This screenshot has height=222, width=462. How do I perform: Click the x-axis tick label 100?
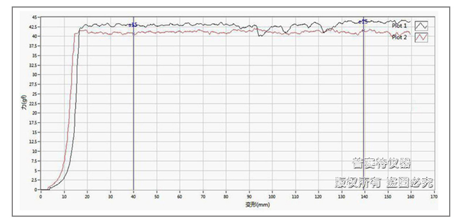click(x=272, y=196)
